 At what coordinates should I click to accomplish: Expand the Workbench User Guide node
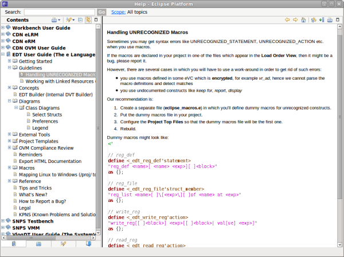[3, 28]
